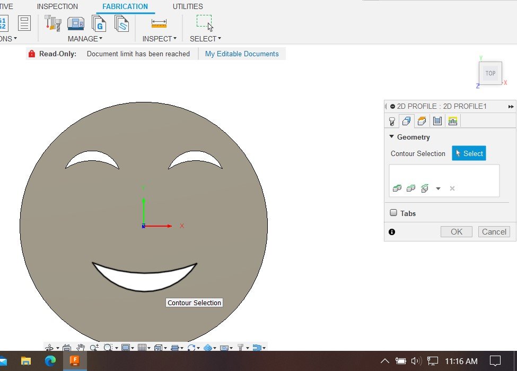Click the blue Select contour button
The width and height of the screenshot is (517, 371).
click(x=469, y=153)
